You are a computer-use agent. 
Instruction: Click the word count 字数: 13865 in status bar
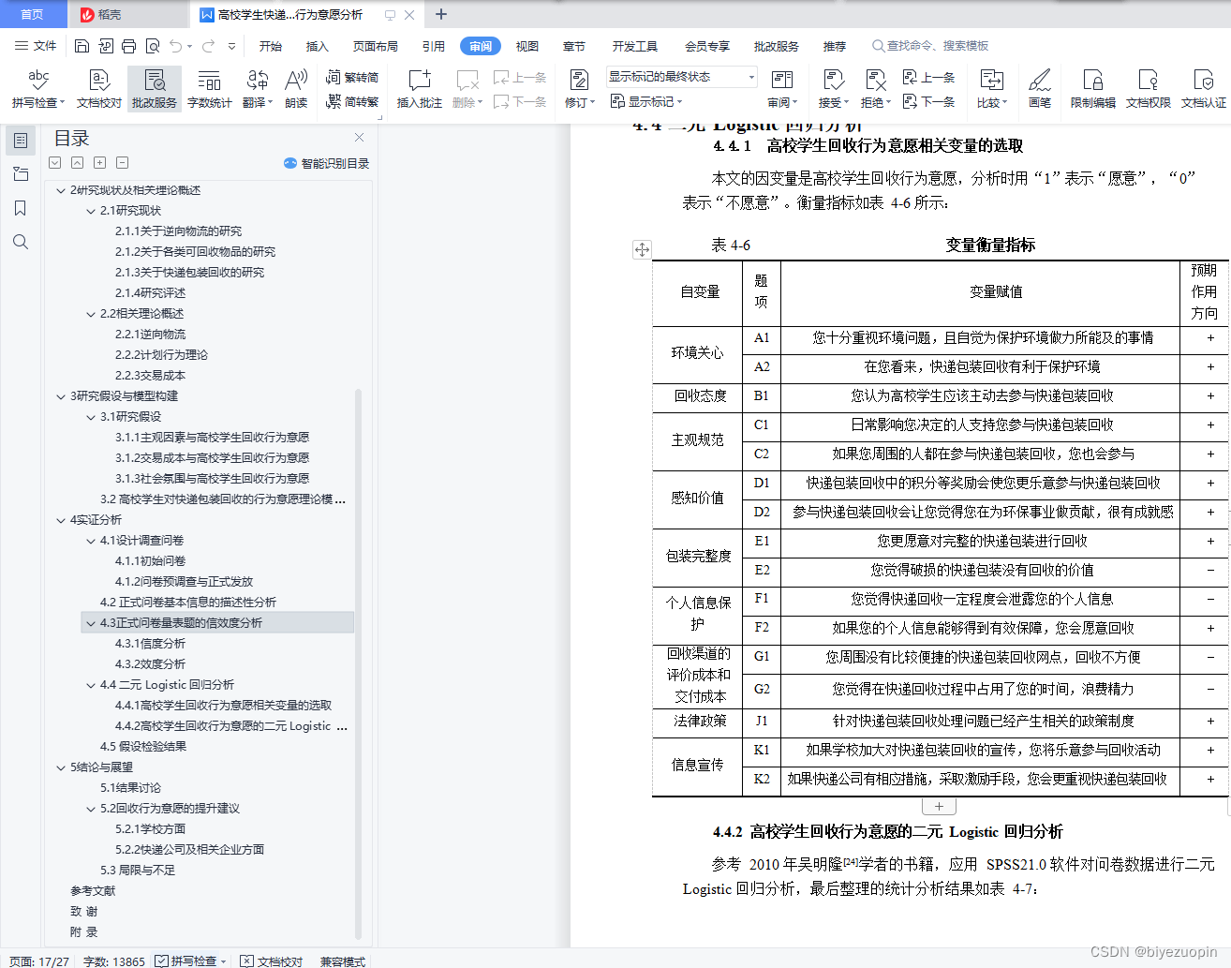click(x=114, y=961)
